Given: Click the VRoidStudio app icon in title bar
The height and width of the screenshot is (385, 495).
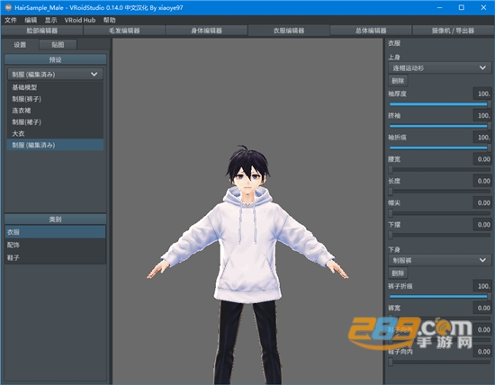Looking at the screenshot, I should pos(8,7).
